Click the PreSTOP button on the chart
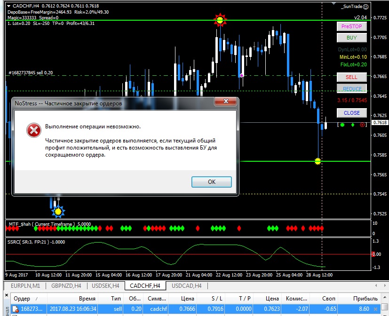The width and height of the screenshot is (389, 316). click(x=351, y=26)
